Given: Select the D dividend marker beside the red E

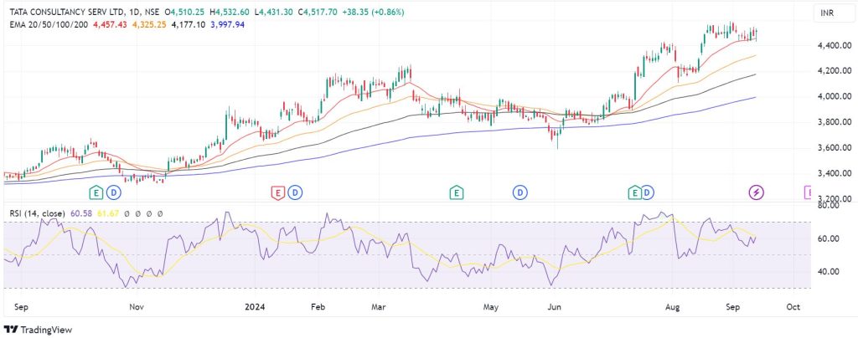Looking at the screenshot, I should click(x=295, y=192).
